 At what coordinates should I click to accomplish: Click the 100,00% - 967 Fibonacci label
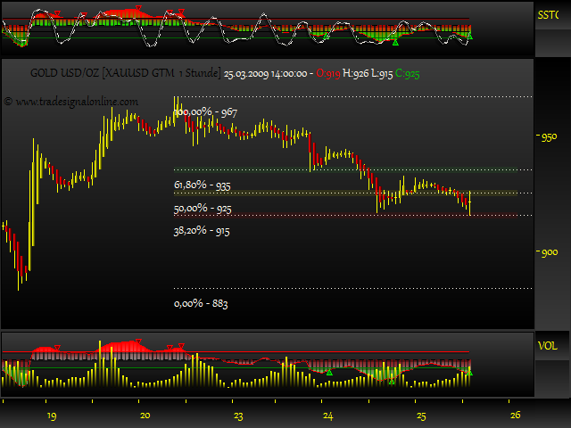206,111
